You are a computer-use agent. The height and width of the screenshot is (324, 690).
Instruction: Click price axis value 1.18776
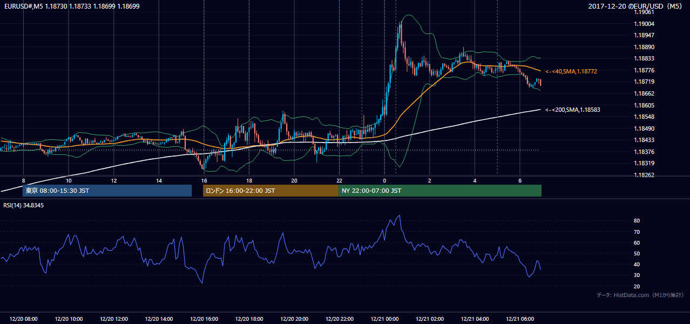[644, 70]
